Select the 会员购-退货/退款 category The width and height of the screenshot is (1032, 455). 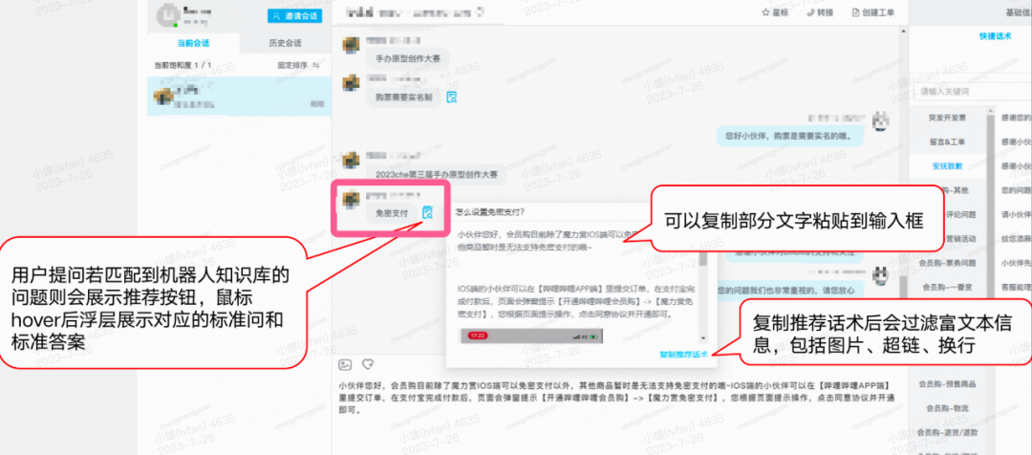point(948,433)
